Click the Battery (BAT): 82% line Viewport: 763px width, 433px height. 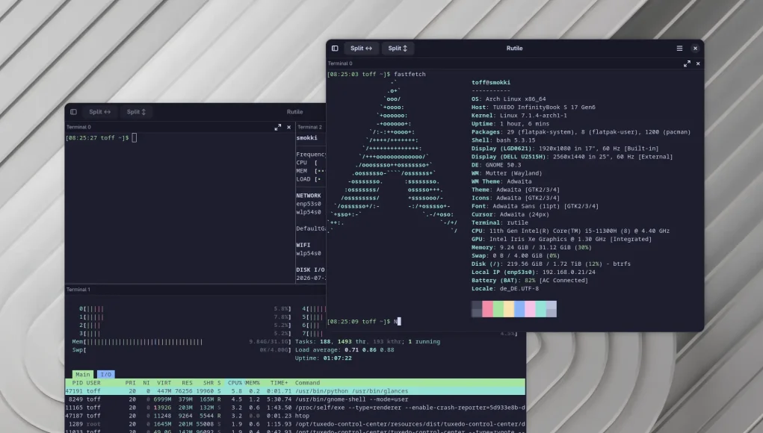pos(529,281)
